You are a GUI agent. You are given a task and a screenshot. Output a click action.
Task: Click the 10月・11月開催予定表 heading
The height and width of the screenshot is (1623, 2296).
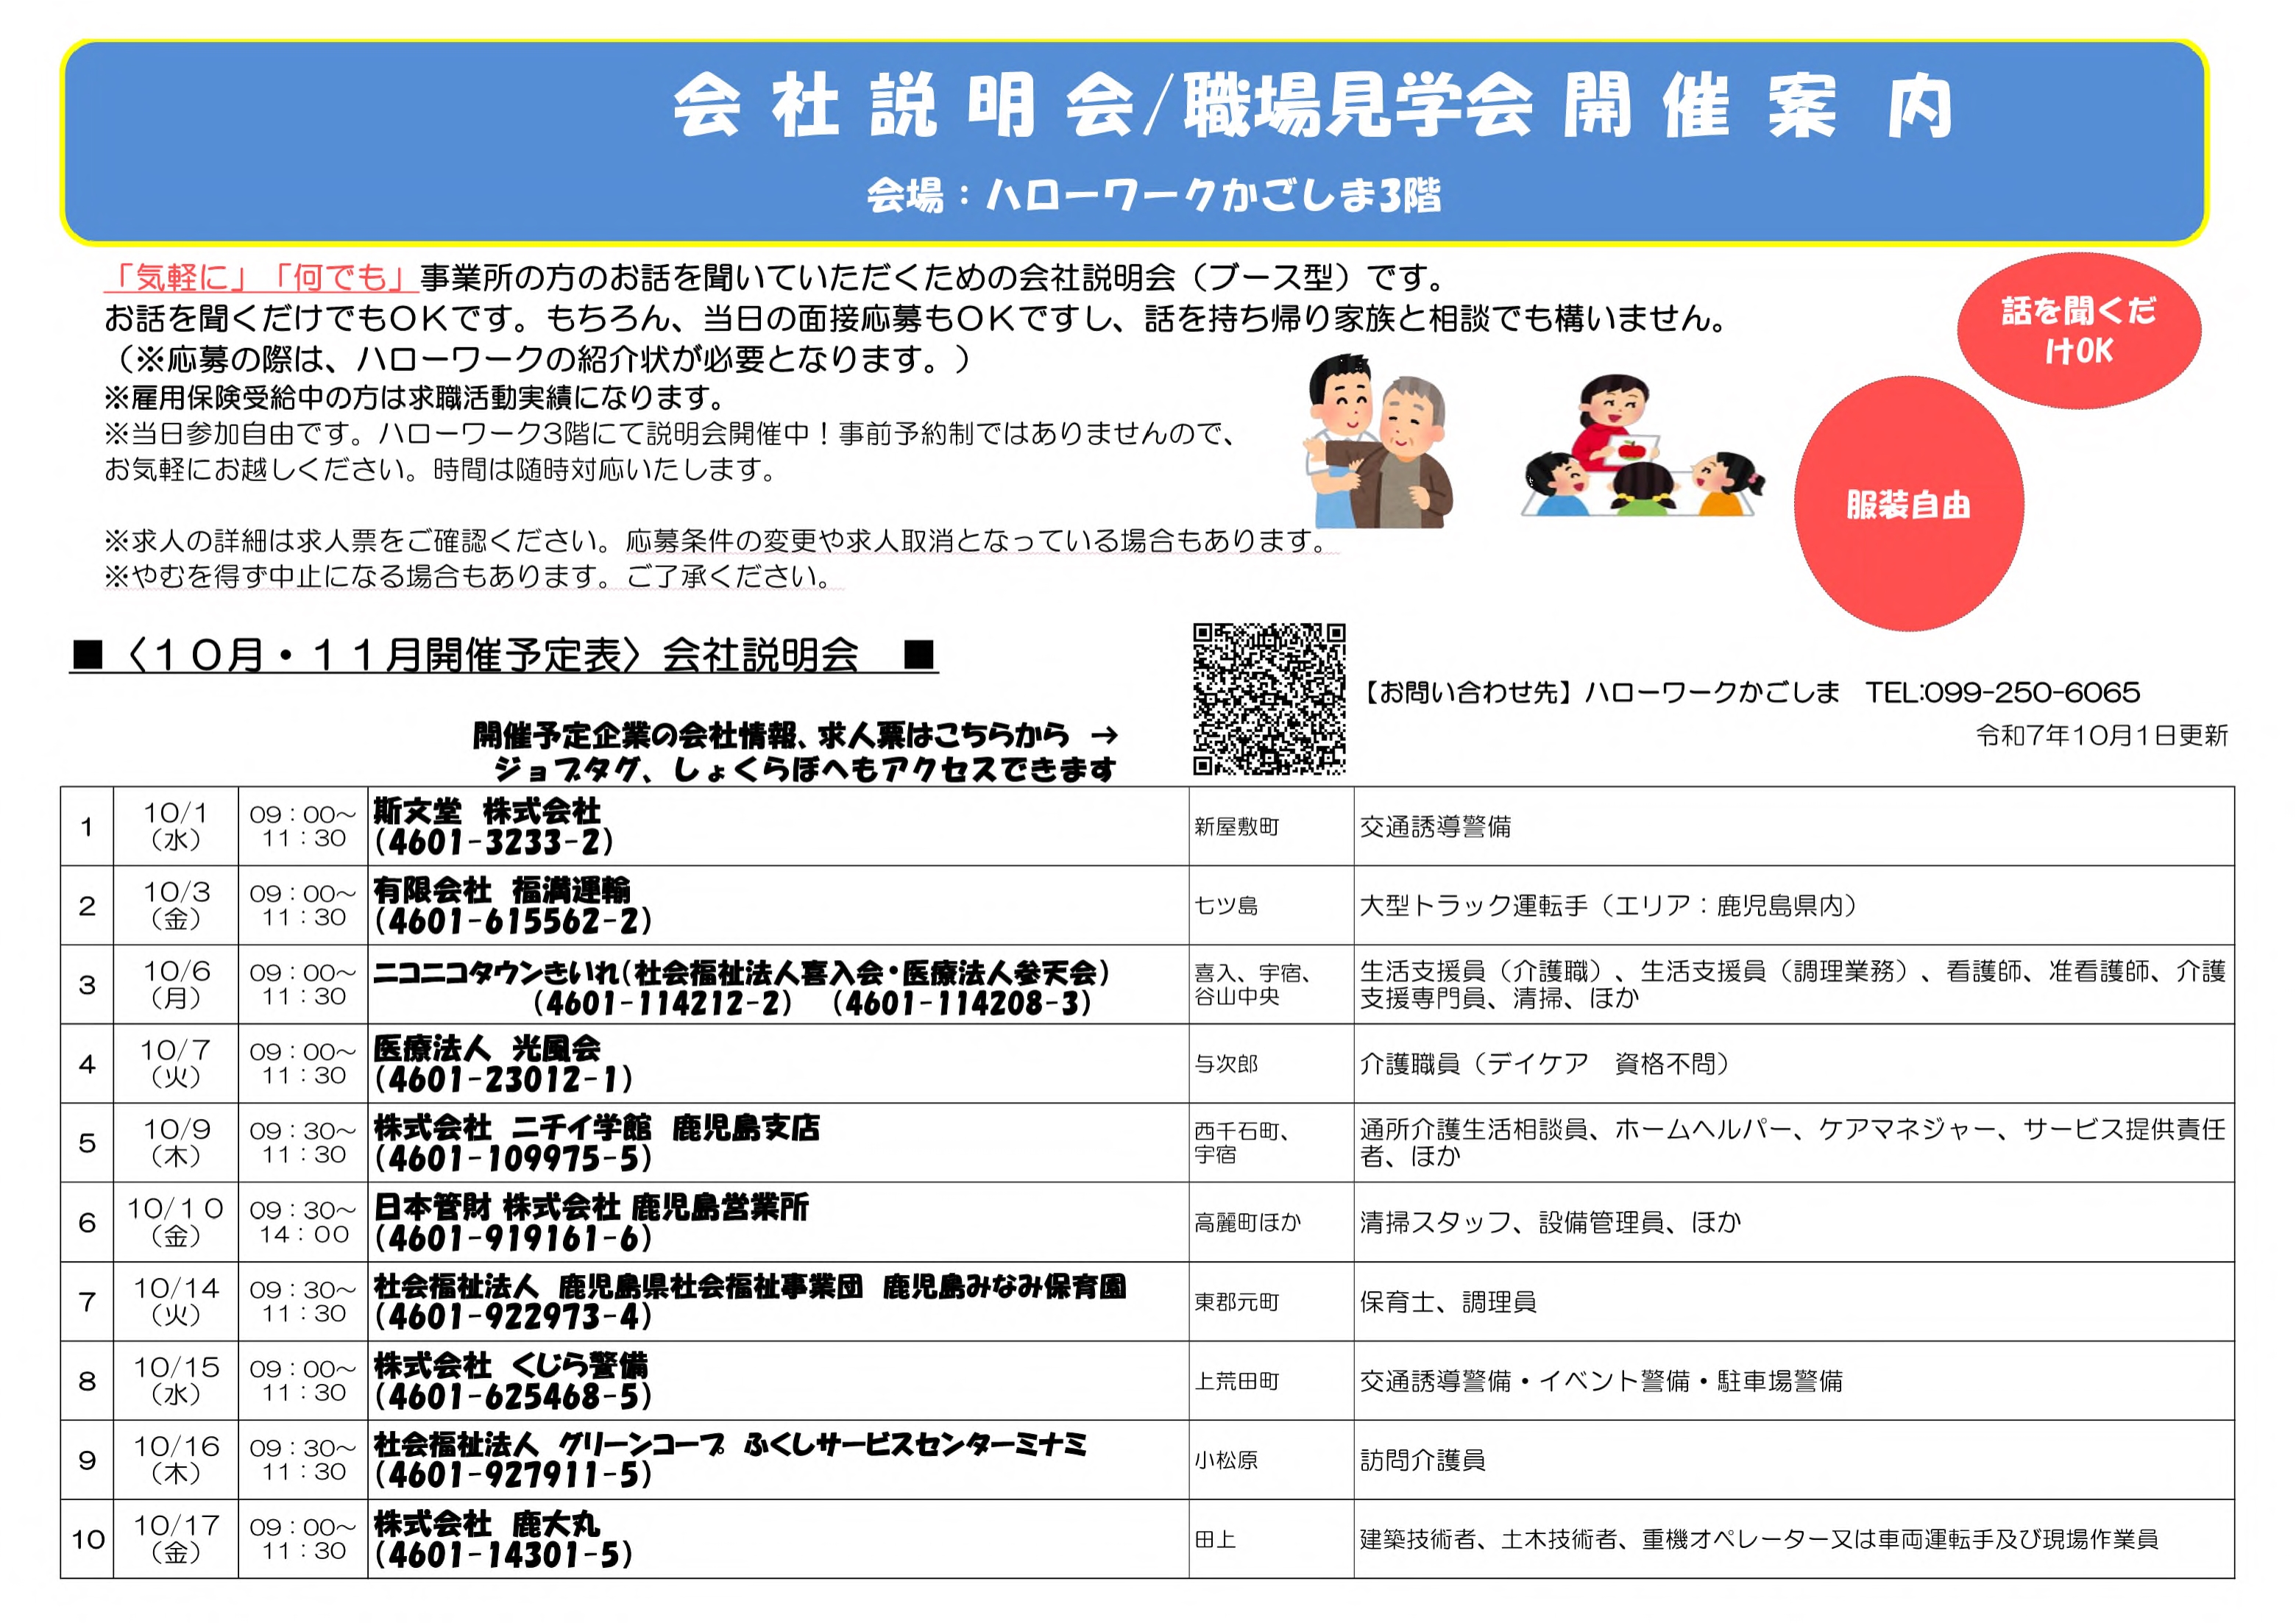(x=503, y=655)
